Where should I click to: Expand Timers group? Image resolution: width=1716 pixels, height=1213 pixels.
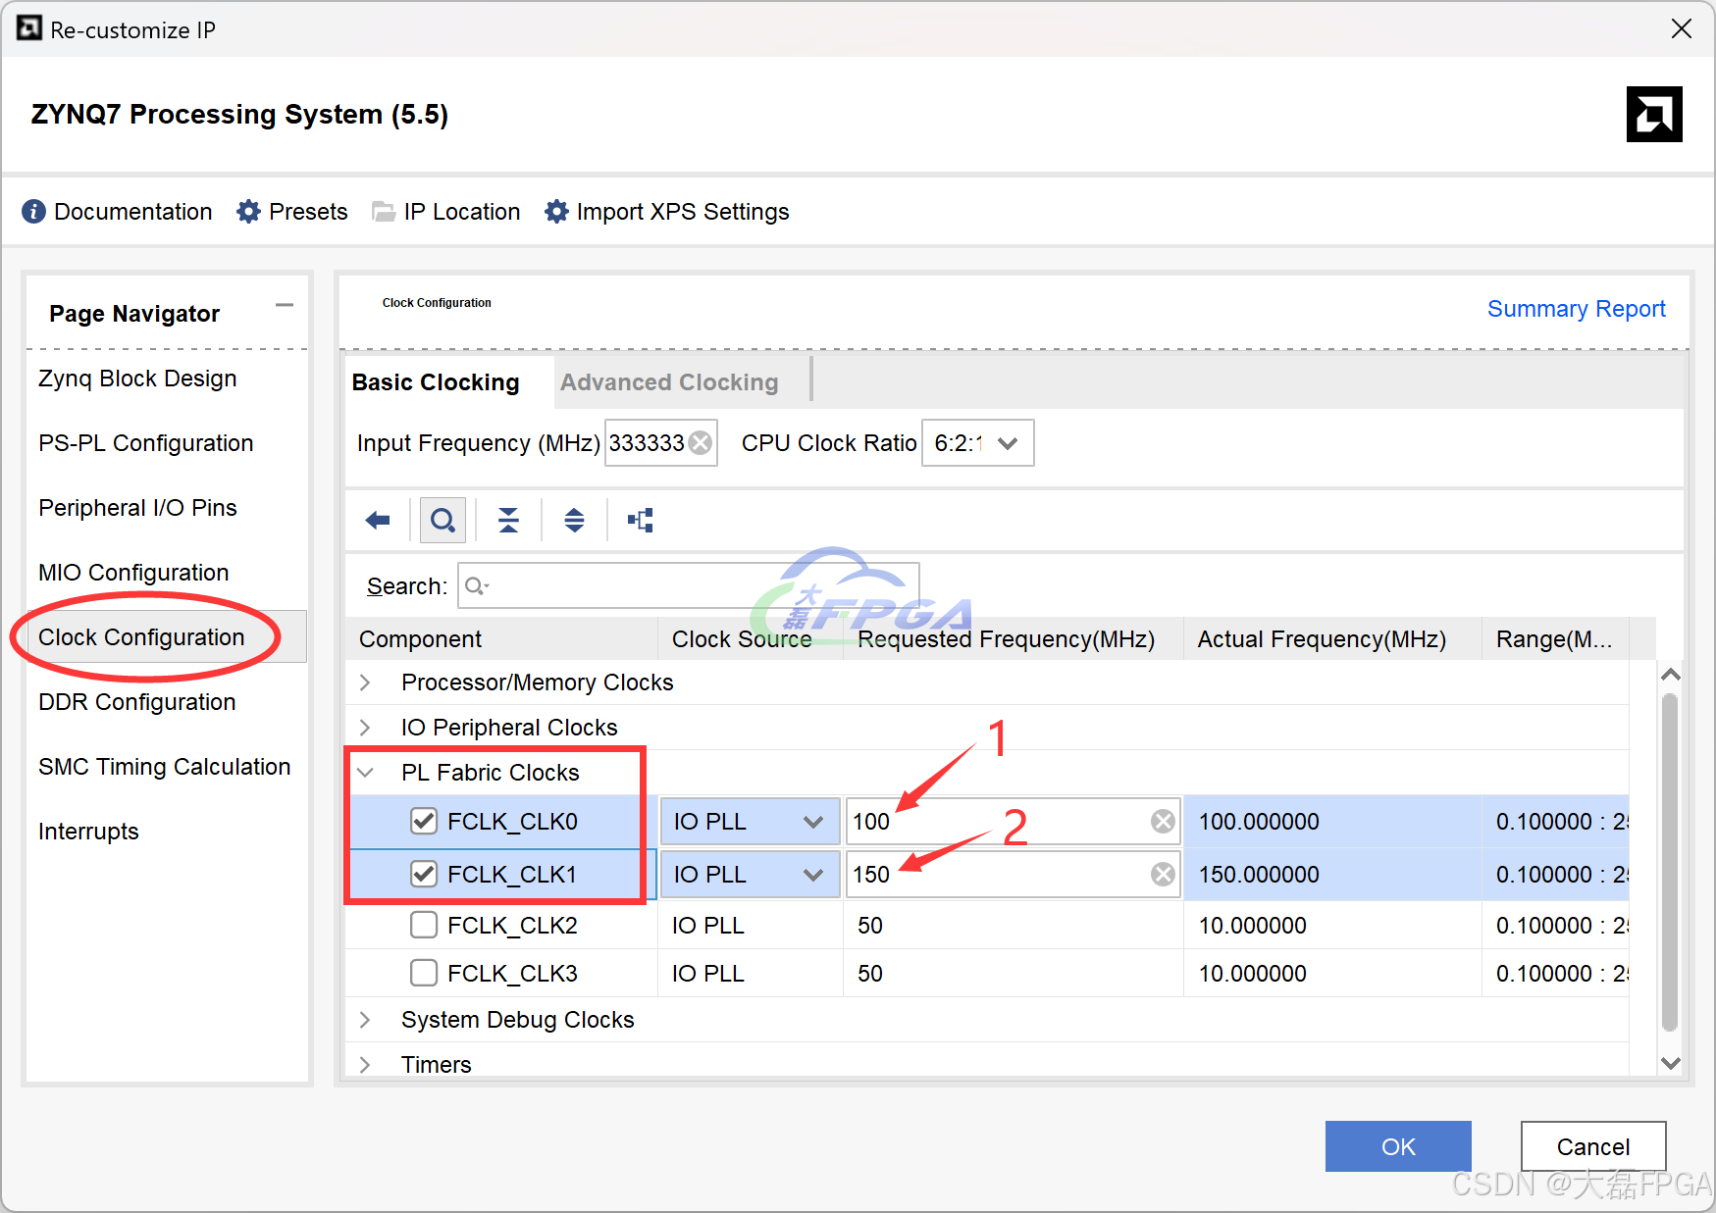(x=365, y=1065)
